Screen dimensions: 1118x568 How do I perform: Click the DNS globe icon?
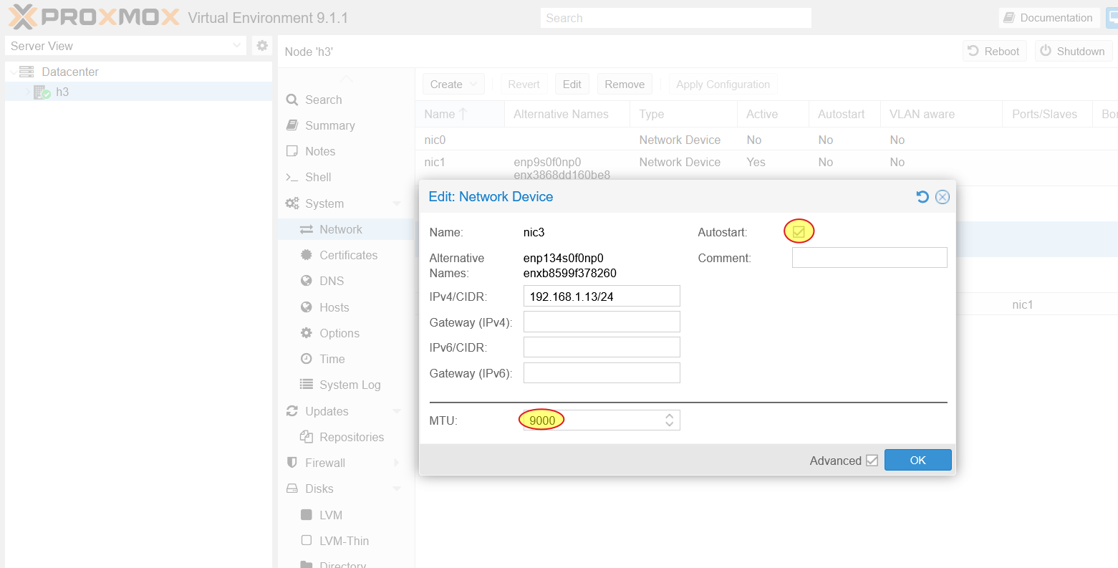pos(307,281)
